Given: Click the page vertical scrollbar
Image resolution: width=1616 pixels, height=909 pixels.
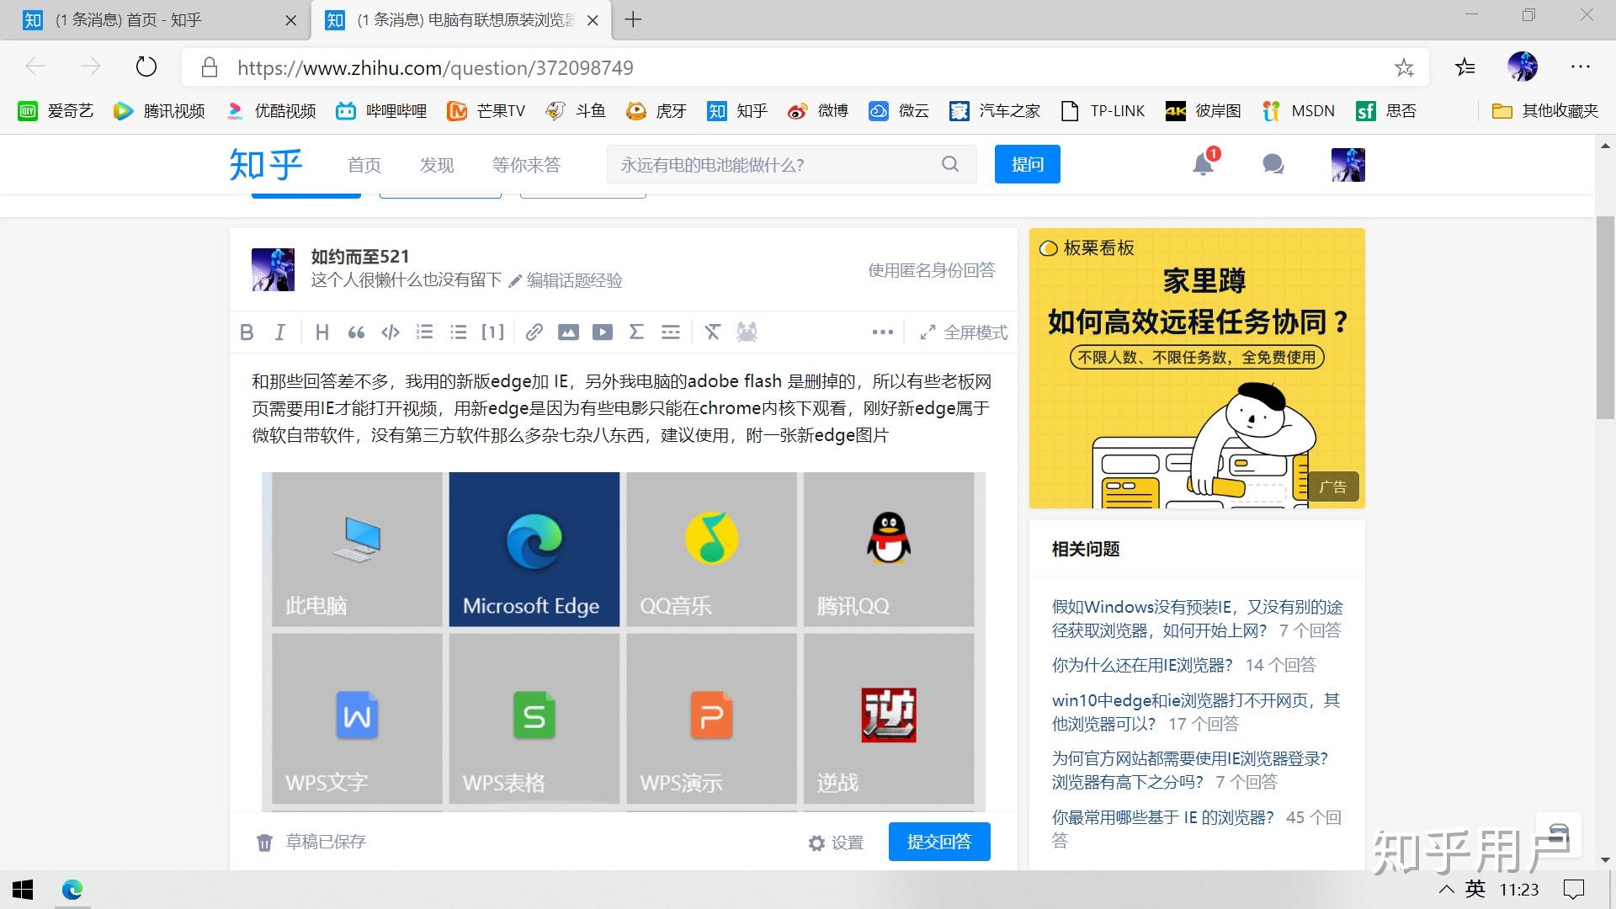Looking at the screenshot, I should click(x=1605, y=318).
